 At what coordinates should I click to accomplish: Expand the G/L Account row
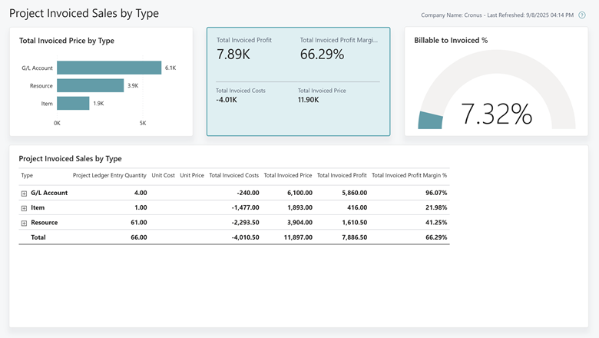tap(24, 194)
